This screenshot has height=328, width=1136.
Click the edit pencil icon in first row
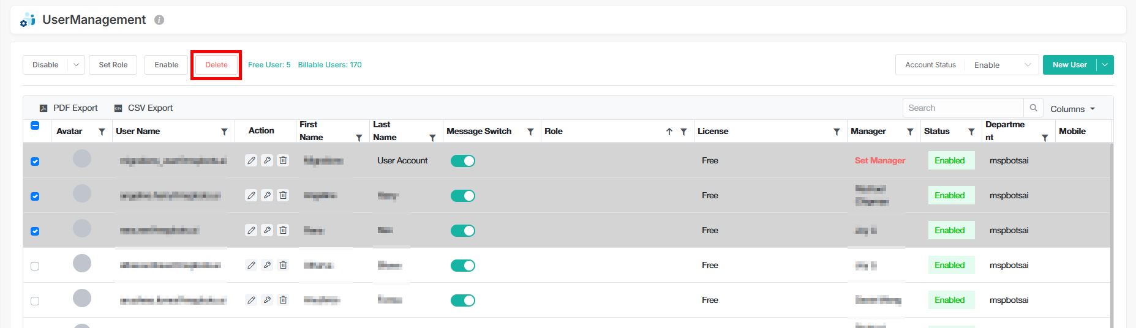[251, 160]
